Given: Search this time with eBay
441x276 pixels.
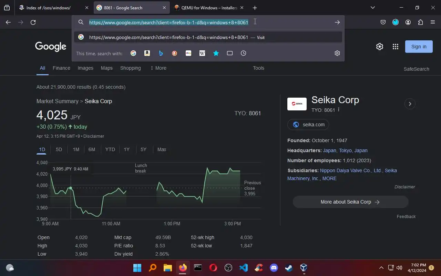Looking at the screenshot, I should pos(188,53).
